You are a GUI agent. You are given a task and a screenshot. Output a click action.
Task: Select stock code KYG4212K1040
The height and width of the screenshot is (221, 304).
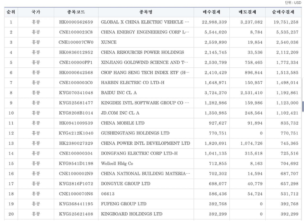pyautogui.click(x=76, y=133)
